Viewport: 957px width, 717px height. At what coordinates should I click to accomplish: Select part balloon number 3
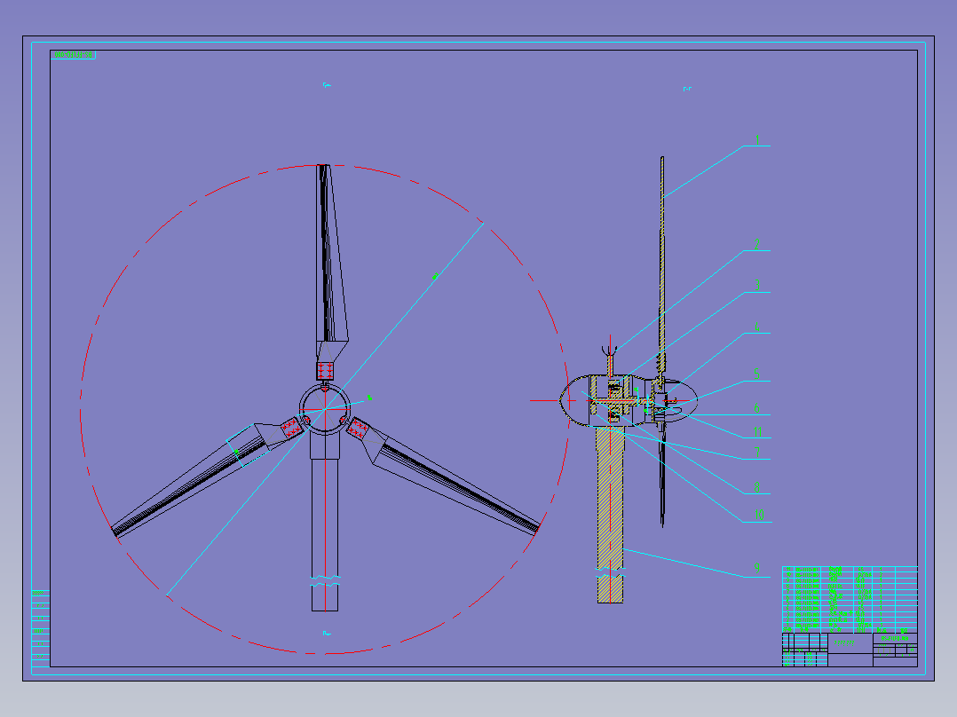(756, 286)
